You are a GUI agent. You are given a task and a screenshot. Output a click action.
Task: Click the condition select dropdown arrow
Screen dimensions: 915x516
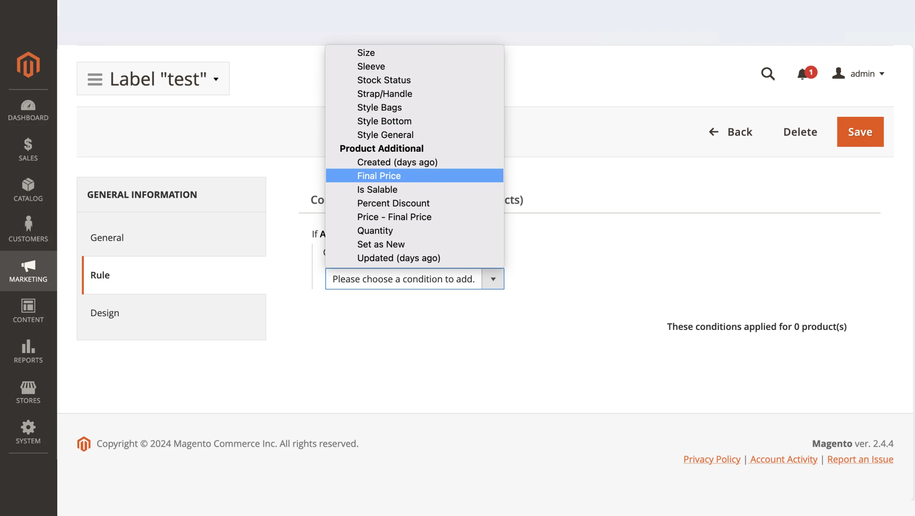pos(493,279)
